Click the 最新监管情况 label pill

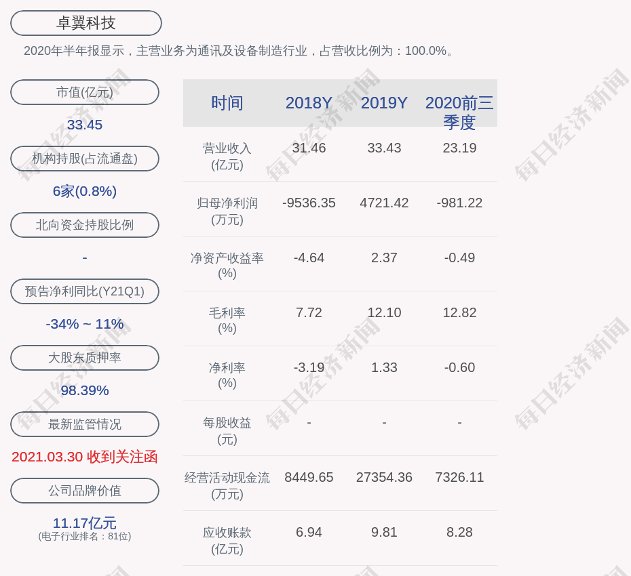[85, 424]
